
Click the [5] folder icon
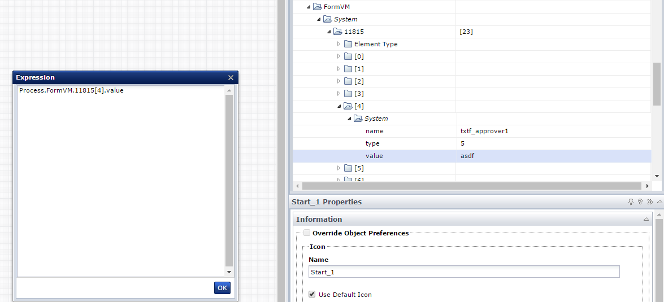[x=348, y=168]
